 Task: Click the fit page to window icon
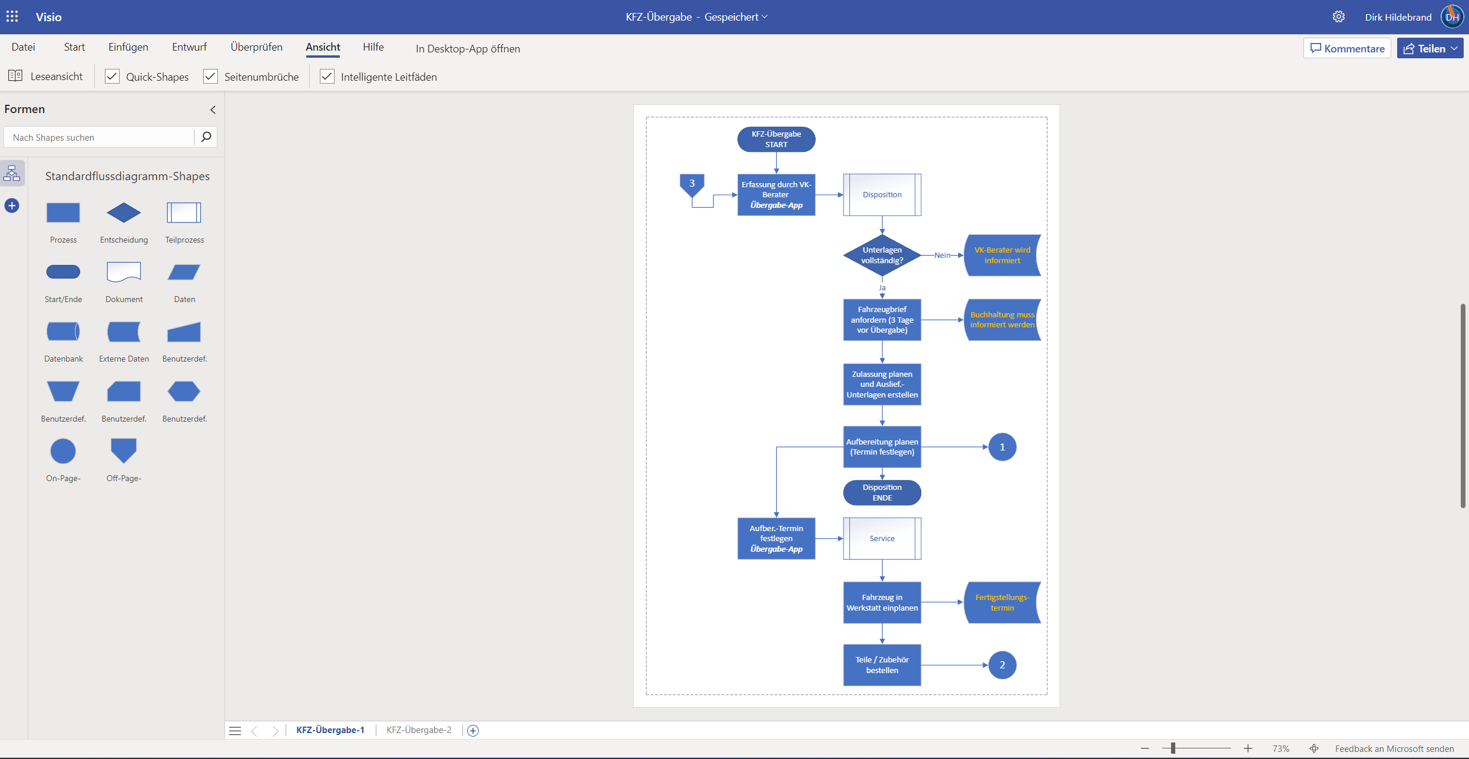pos(1314,748)
